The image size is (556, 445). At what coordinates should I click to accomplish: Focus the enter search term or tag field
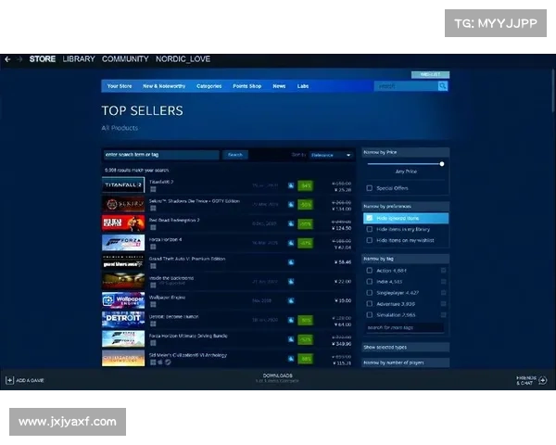[x=161, y=155]
